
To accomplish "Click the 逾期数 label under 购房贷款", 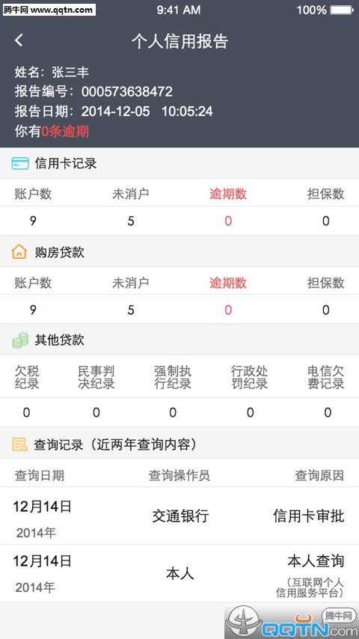I will (x=228, y=282).
